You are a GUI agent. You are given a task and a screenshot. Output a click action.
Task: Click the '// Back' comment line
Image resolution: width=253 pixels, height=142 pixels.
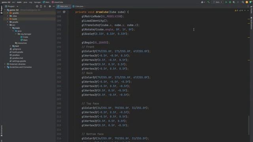[87, 73]
